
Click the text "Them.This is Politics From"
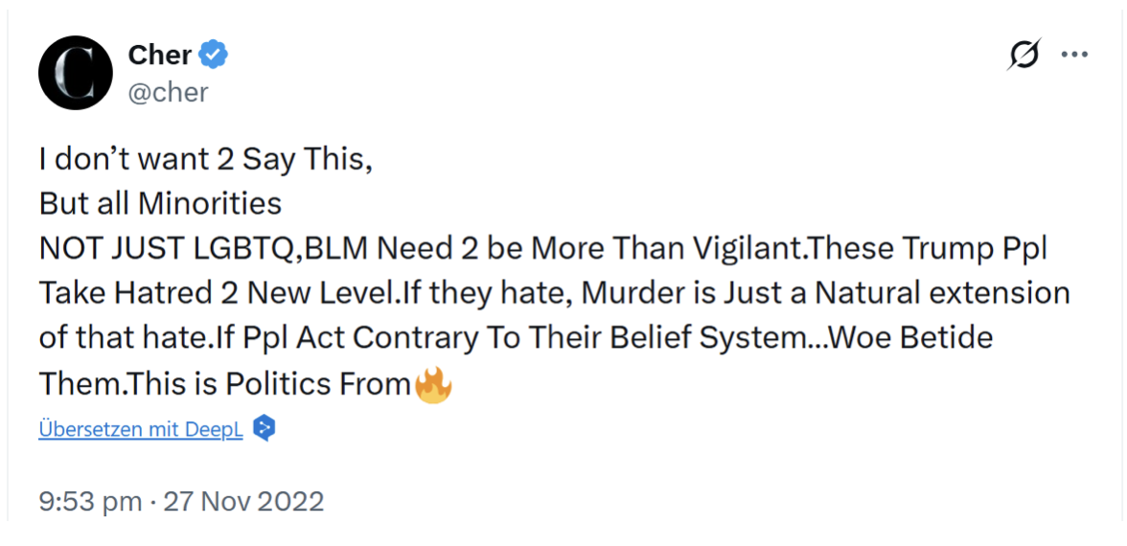point(225,384)
